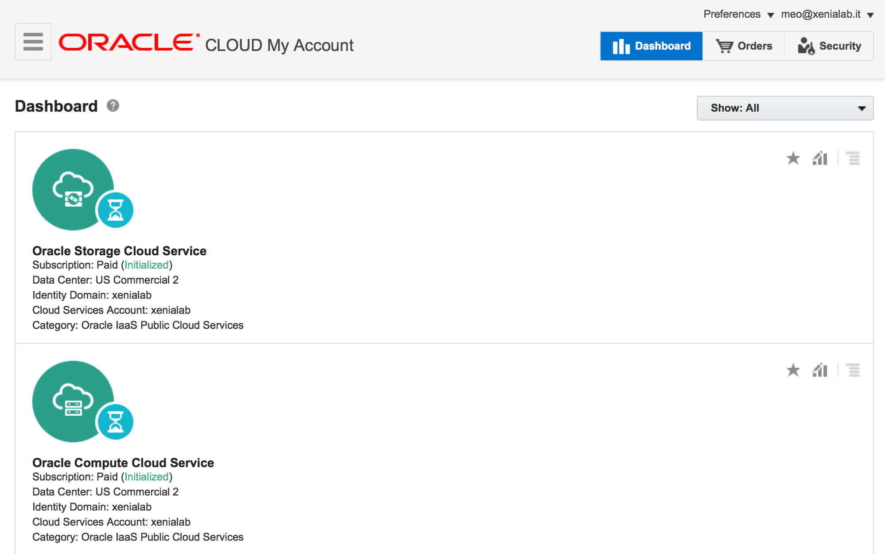Open the Show: All filter dropdown
The height and width of the screenshot is (554, 885).
point(785,108)
